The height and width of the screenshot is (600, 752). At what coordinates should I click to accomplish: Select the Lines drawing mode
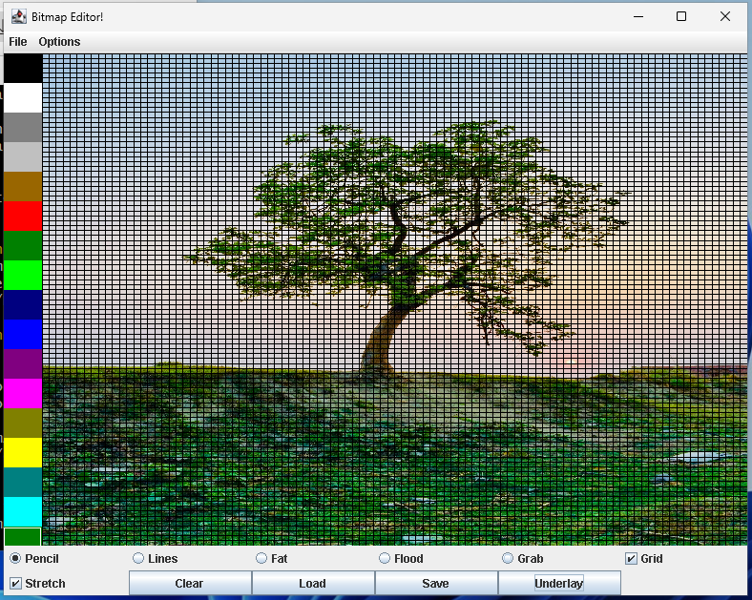155,559
